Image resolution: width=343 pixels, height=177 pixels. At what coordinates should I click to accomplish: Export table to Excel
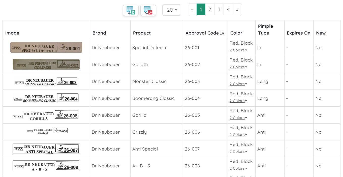131,10
